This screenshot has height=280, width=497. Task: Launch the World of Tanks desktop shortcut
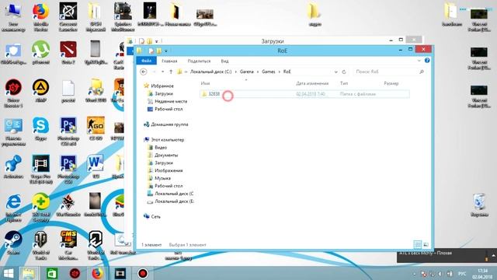pos(40,246)
